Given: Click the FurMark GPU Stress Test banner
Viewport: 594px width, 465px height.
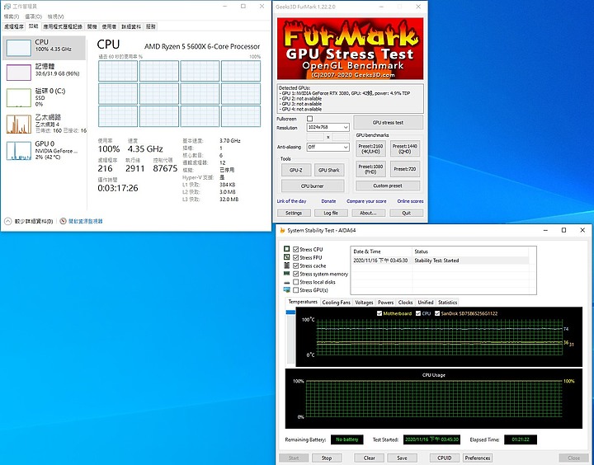Looking at the screenshot, I should [350, 49].
